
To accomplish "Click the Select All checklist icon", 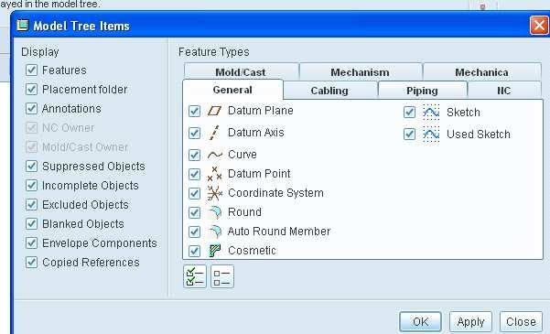I will click(195, 276).
